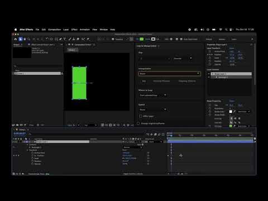Click the current timecode in the timeline

click(20, 133)
